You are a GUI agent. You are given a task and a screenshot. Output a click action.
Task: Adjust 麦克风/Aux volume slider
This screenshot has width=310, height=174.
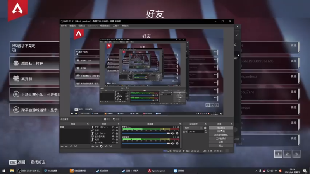tap(146, 133)
